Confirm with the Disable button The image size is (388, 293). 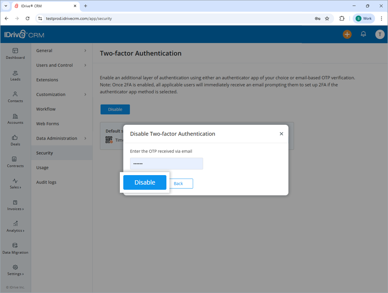pos(145,182)
